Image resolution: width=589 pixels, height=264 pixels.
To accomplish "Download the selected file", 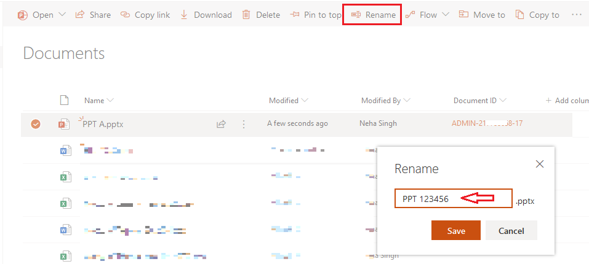I will [206, 15].
